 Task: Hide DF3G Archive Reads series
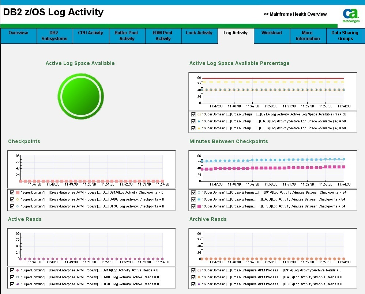[x=193, y=284]
